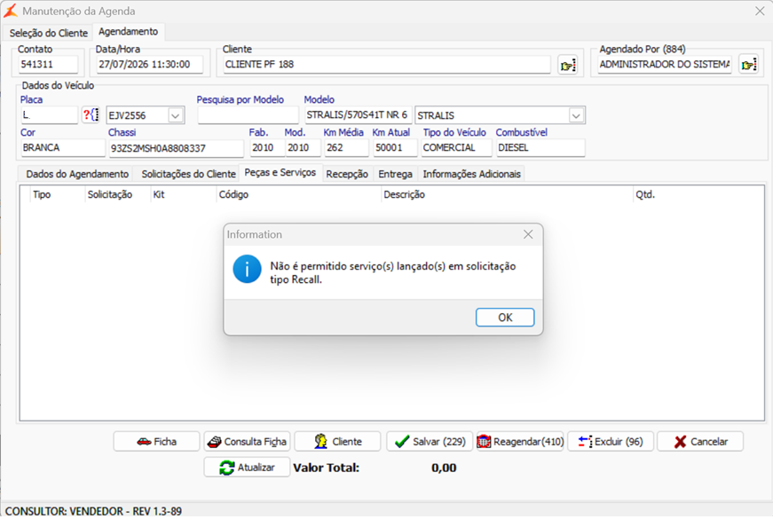The image size is (773, 519).
Task: Click the Data/Hora field
Action: pos(150,65)
